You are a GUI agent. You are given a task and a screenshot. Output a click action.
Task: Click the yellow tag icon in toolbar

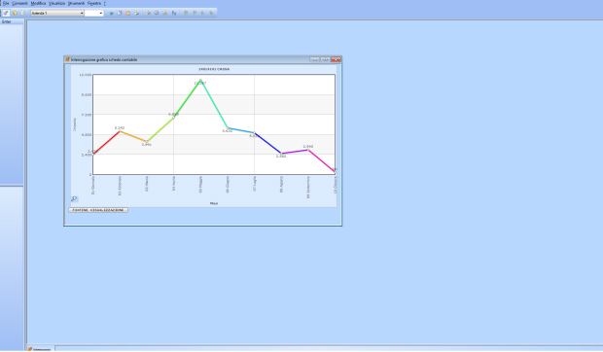click(15, 13)
